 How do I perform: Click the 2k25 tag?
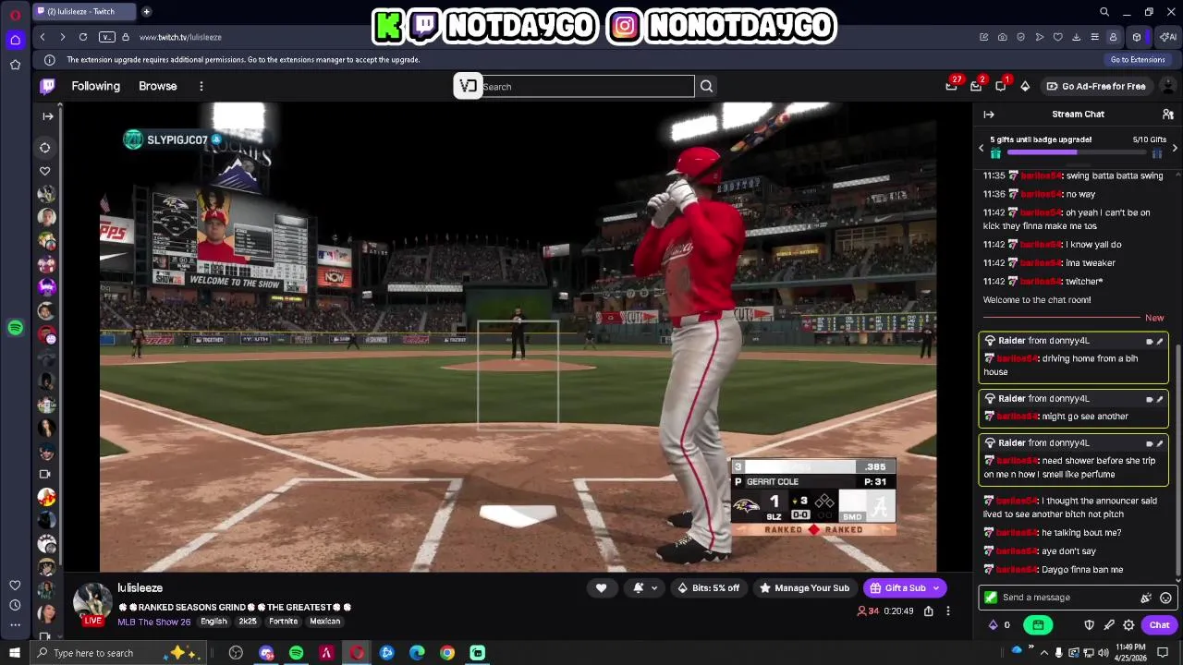tap(248, 622)
